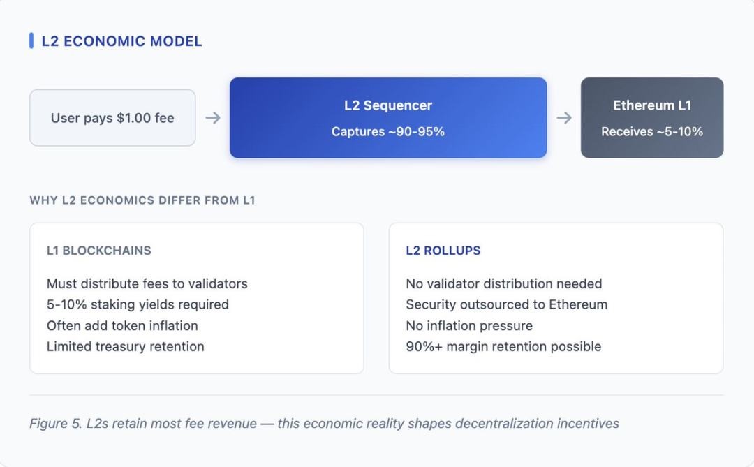This screenshot has height=467, width=754.
Task: Click the arrow after the User fee box
Action: pyautogui.click(x=213, y=118)
